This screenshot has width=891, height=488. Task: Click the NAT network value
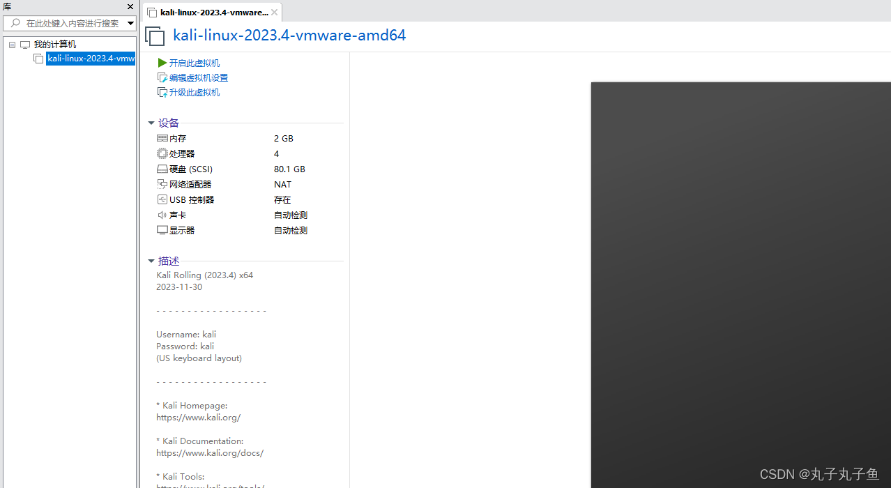click(282, 185)
